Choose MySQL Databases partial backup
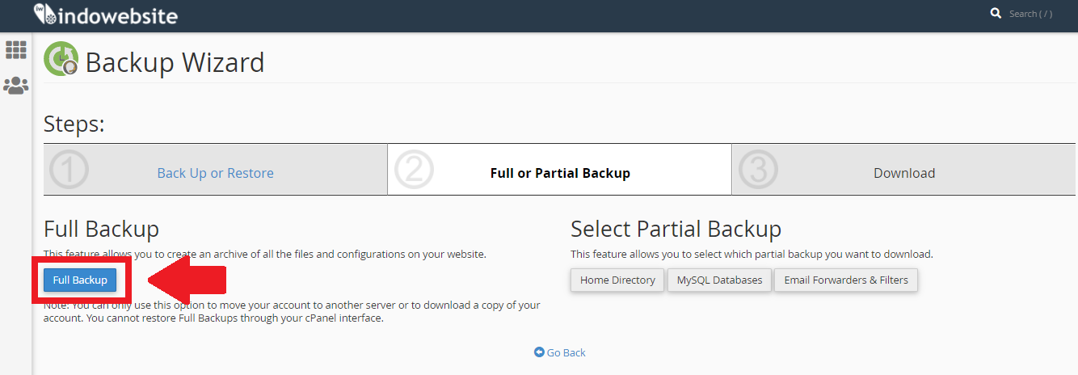 click(719, 280)
